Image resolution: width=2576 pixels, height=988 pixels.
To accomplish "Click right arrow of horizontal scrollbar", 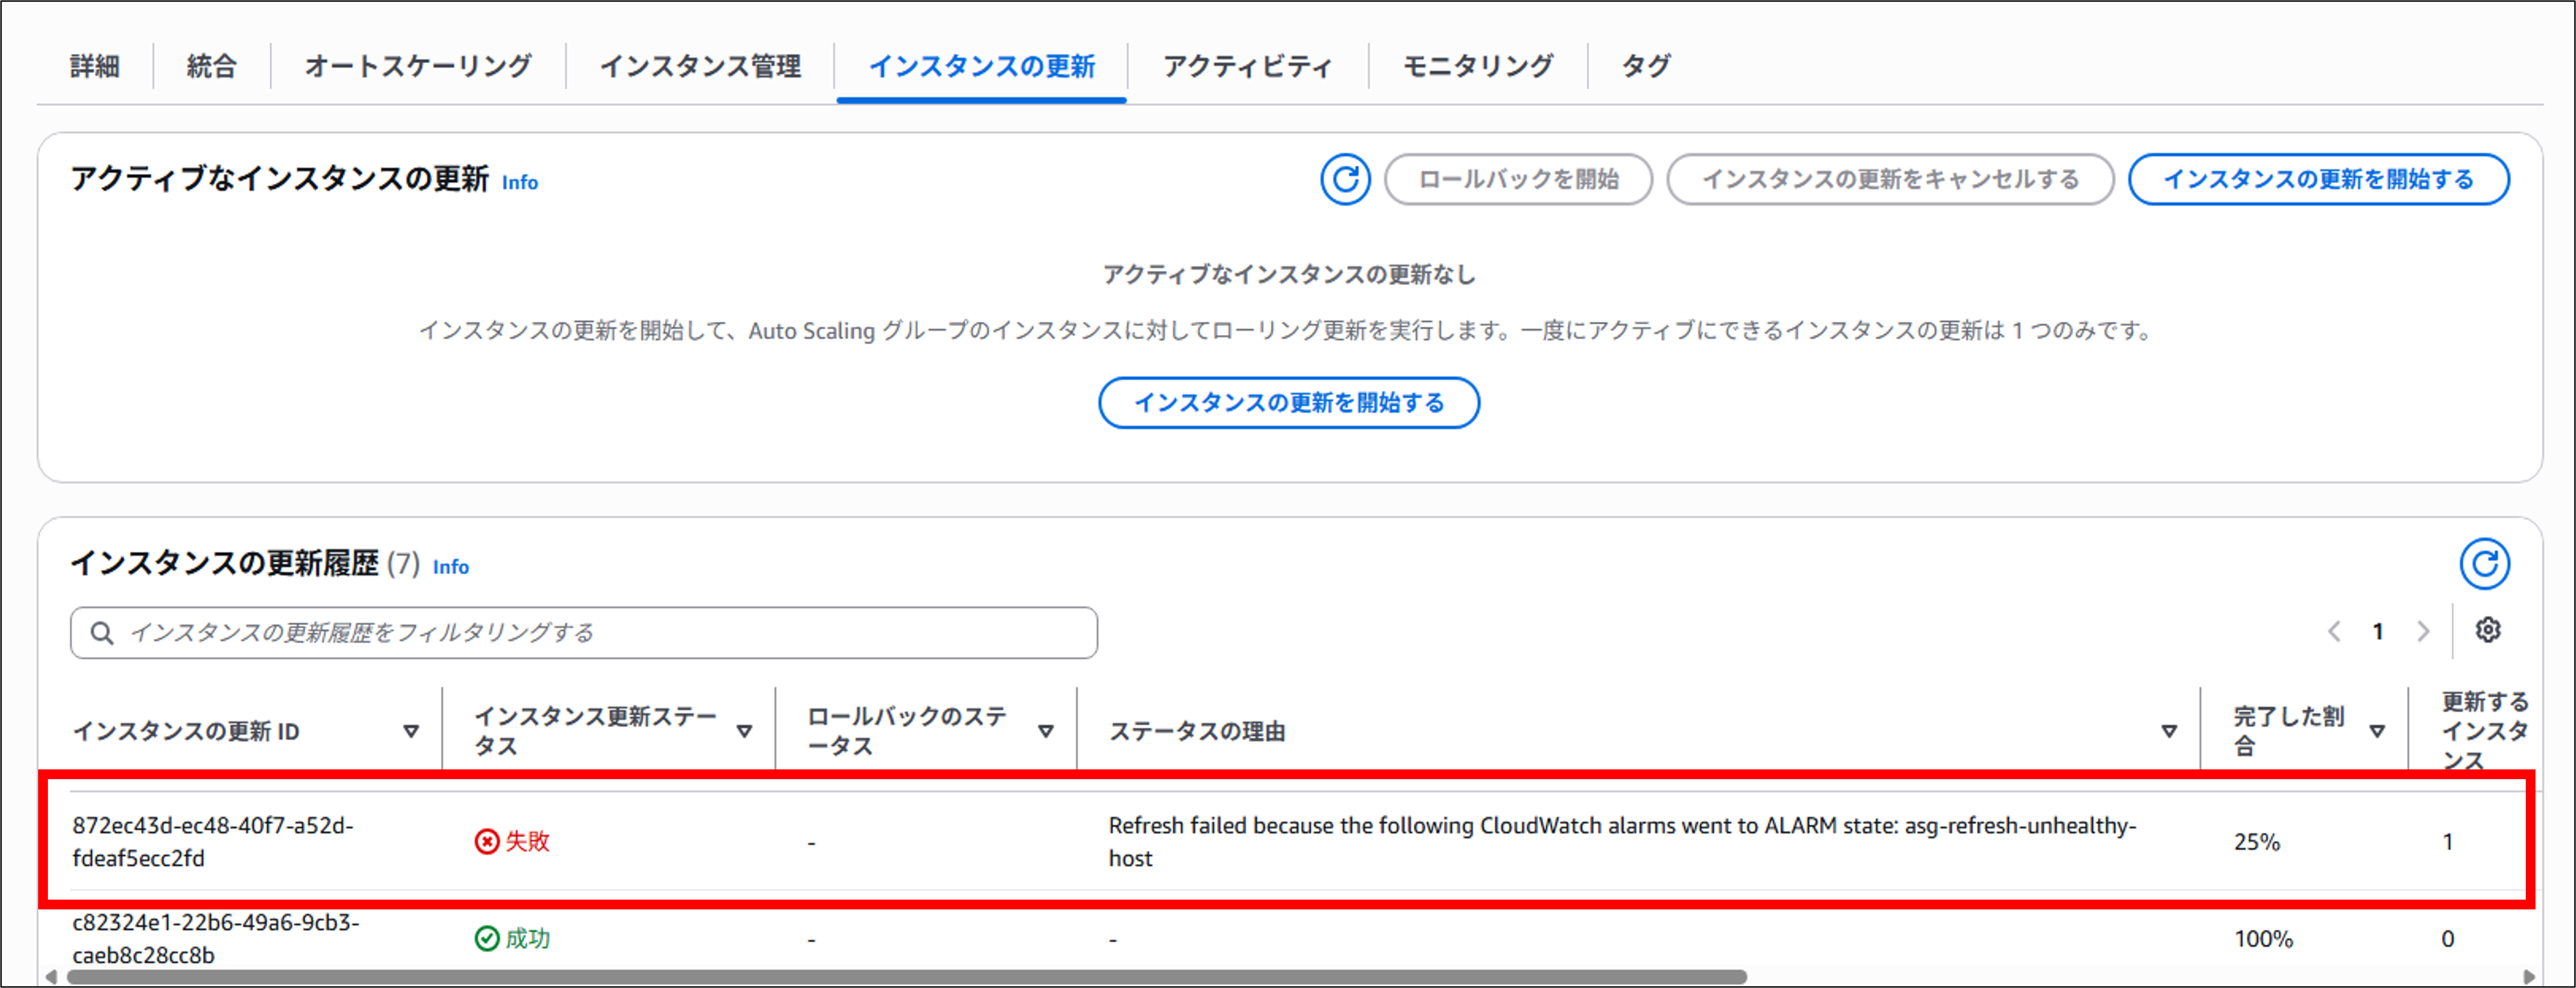I will (x=2529, y=977).
